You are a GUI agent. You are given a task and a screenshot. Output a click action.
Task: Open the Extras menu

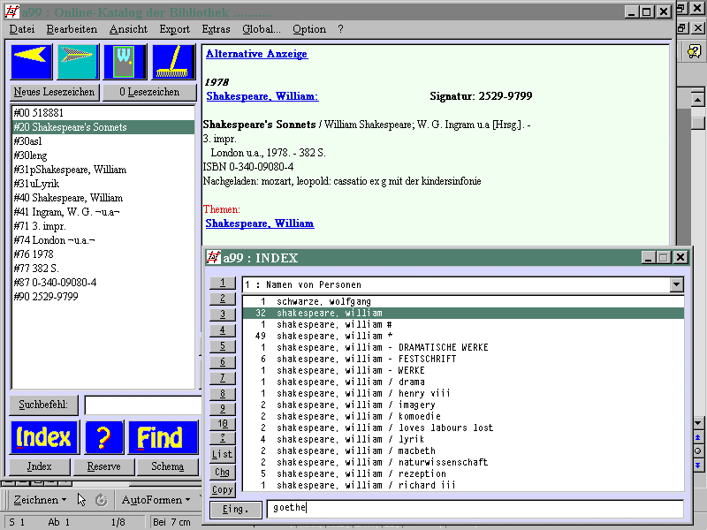216,29
